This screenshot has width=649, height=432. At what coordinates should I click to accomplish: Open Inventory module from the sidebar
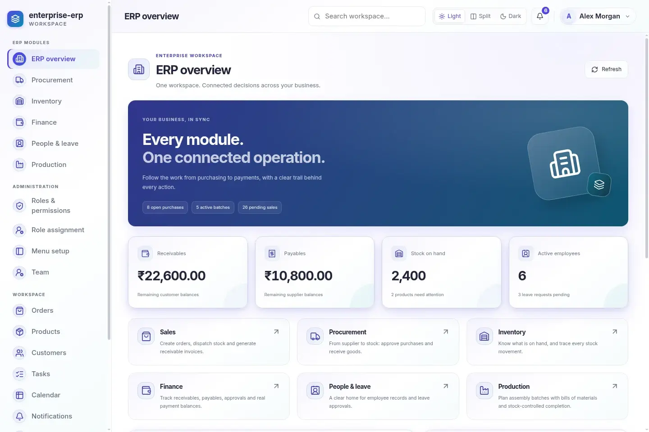54,101
